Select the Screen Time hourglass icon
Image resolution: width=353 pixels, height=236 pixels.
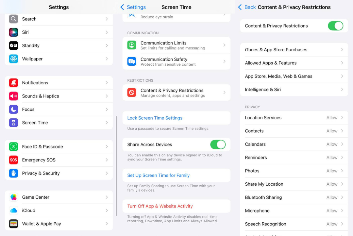pyautogui.click(x=13, y=123)
